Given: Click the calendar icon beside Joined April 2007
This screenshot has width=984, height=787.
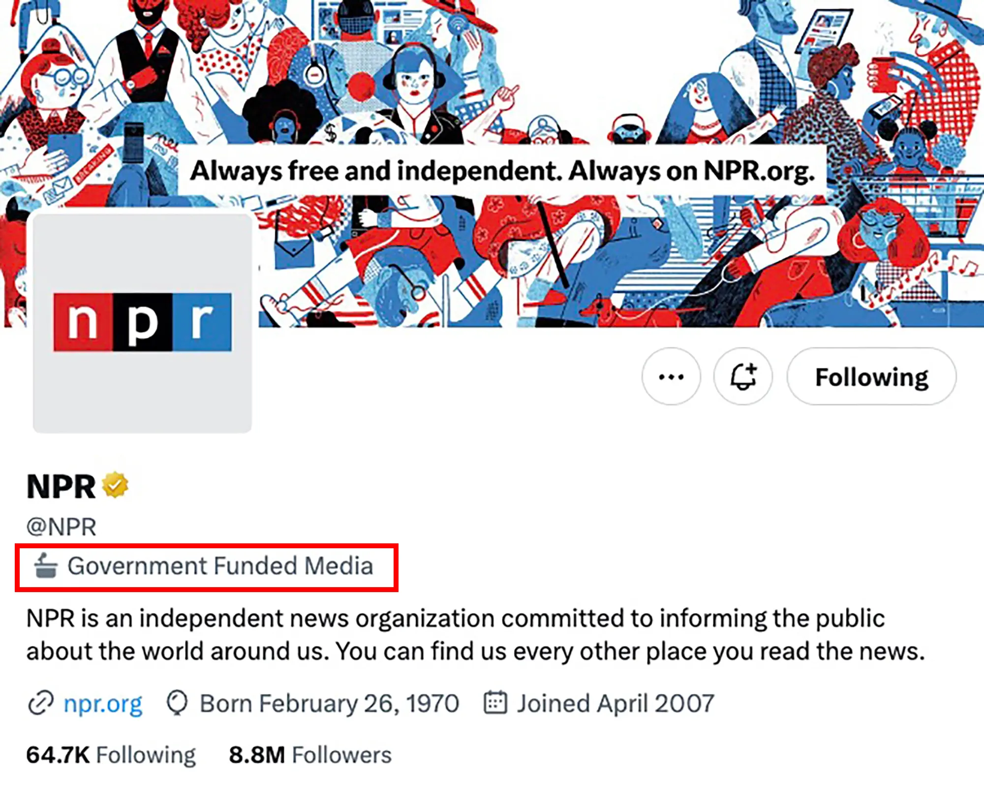Looking at the screenshot, I should pyautogui.click(x=495, y=703).
